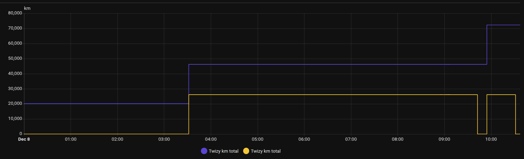Image resolution: width=524 pixels, height=159 pixels.
Task: Click the 10:00 time axis label
Action: [491, 139]
